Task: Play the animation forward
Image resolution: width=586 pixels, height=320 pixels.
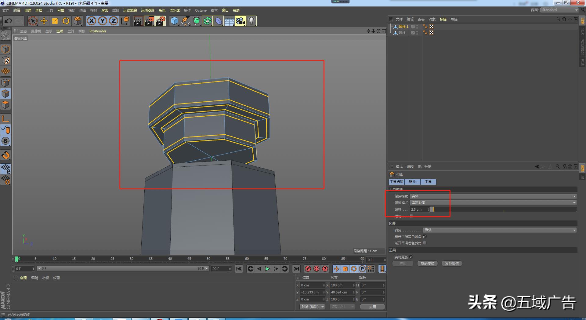Action: tap(267, 269)
